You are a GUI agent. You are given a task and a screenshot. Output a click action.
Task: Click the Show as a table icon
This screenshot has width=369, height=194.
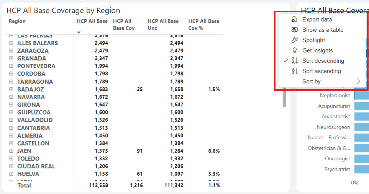(x=294, y=30)
